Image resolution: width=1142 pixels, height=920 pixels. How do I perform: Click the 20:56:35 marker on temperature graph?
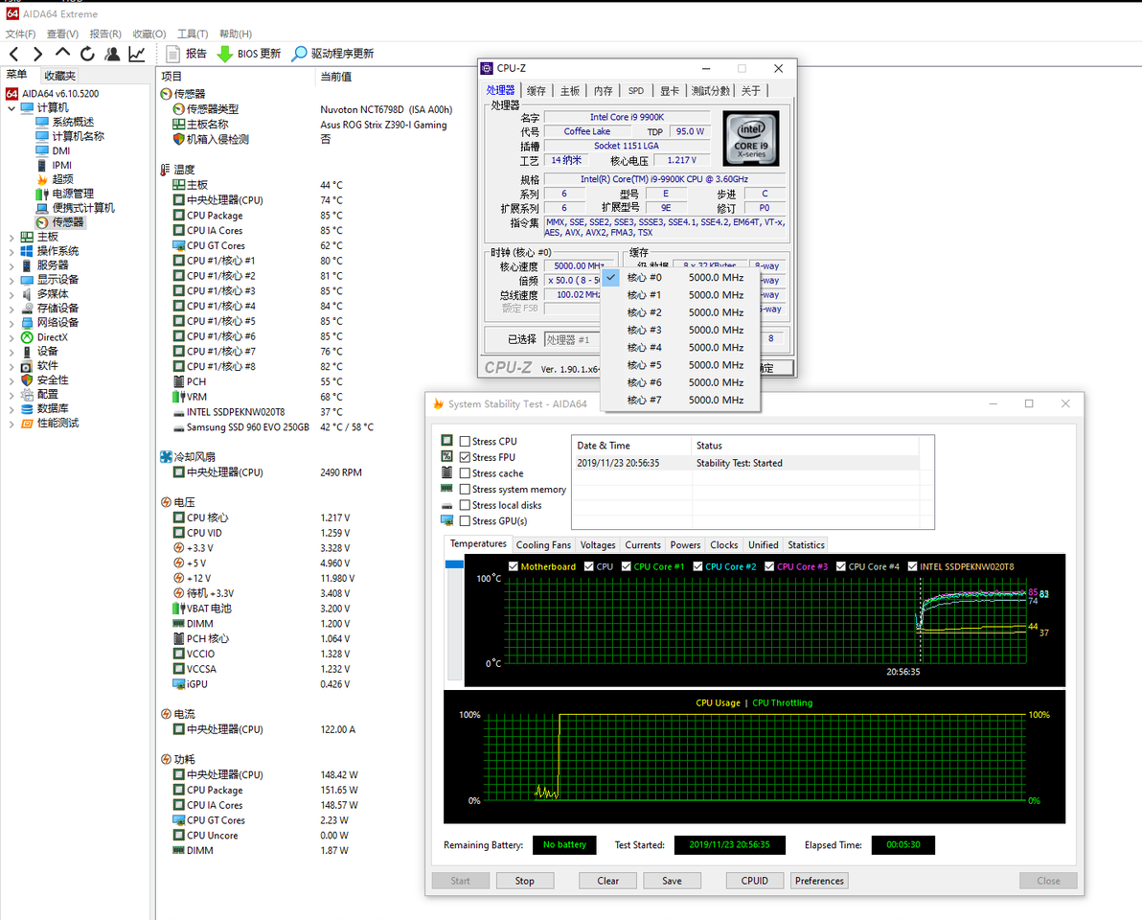(x=902, y=672)
